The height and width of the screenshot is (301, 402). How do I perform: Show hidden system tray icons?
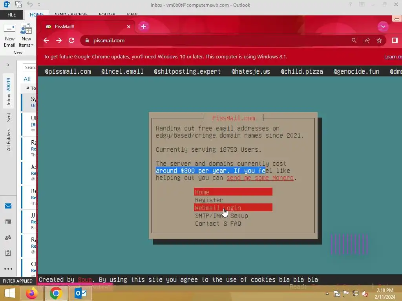[327, 294]
